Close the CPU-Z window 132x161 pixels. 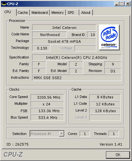tap(128, 4)
